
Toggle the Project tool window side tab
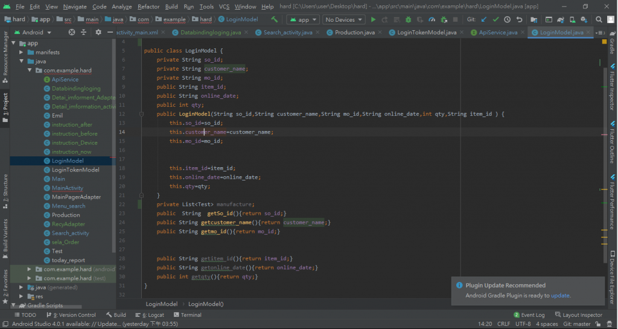coord(5,107)
